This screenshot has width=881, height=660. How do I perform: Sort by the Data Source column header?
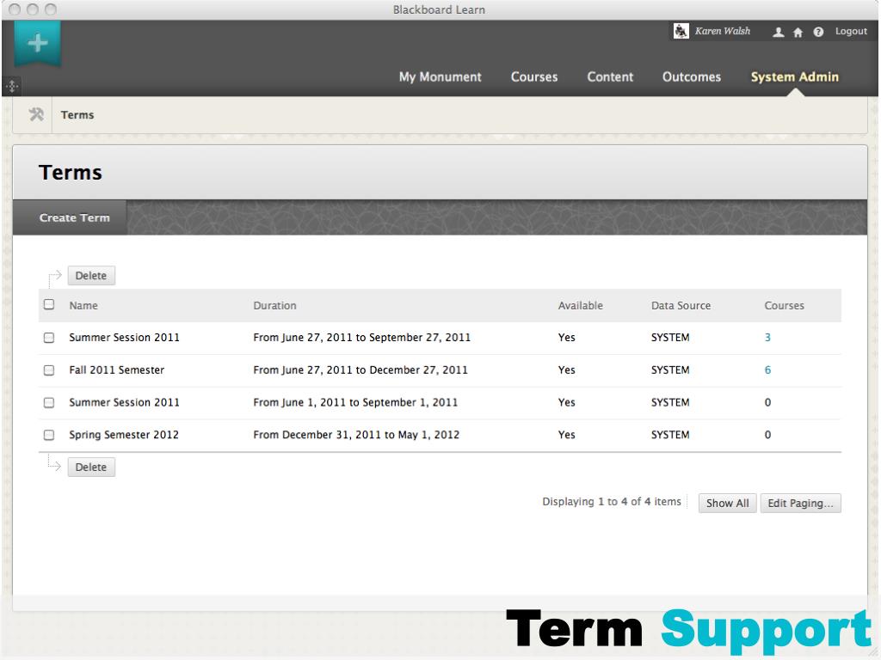(681, 305)
